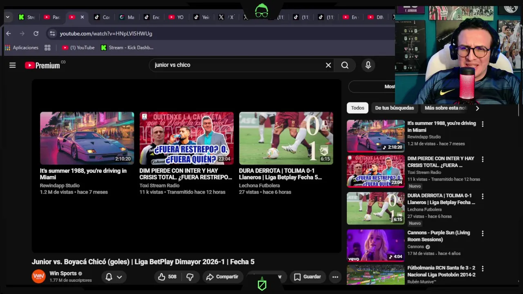Open sidebar thumbnail of Toxi Stream Radio video
The image size is (523, 294).
tap(375, 171)
